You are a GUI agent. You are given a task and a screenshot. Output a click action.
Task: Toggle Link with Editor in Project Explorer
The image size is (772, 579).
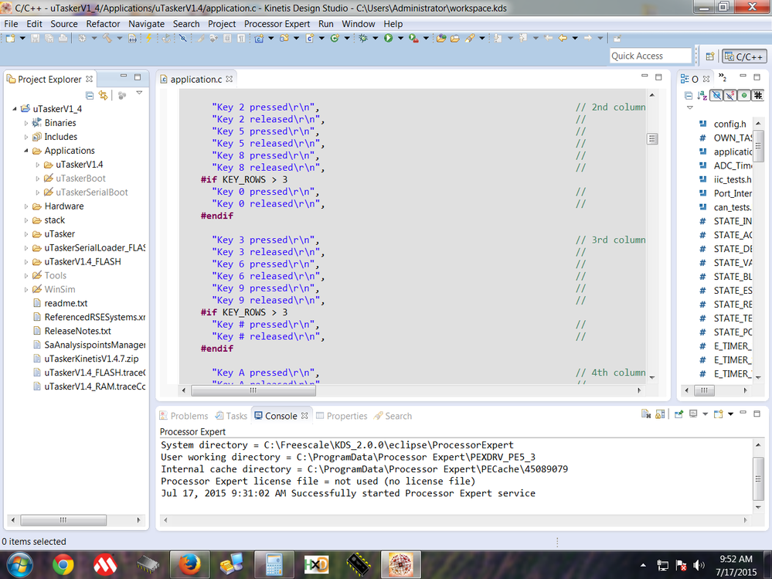click(x=103, y=96)
